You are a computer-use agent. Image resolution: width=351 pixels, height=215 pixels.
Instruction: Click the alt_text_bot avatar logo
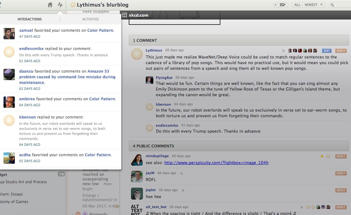click(x=137, y=210)
